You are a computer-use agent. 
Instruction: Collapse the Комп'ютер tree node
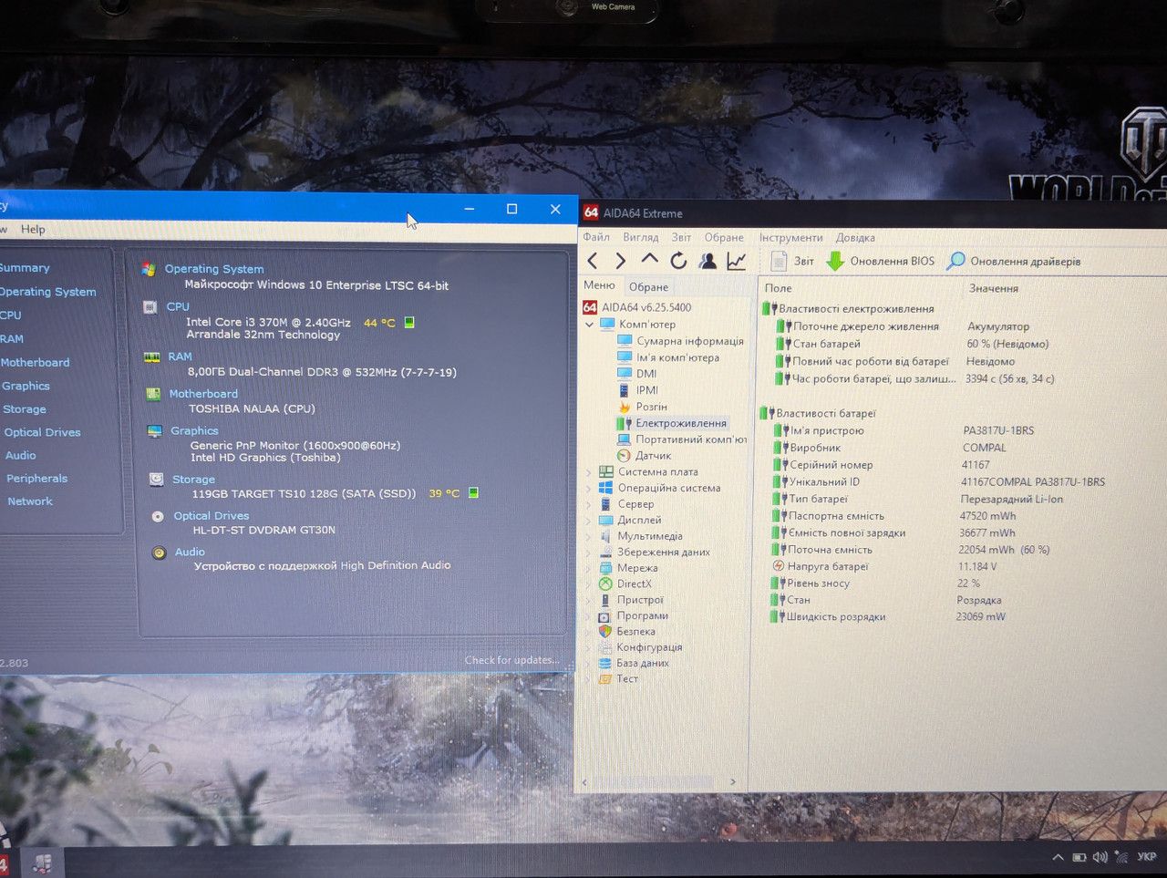point(589,325)
